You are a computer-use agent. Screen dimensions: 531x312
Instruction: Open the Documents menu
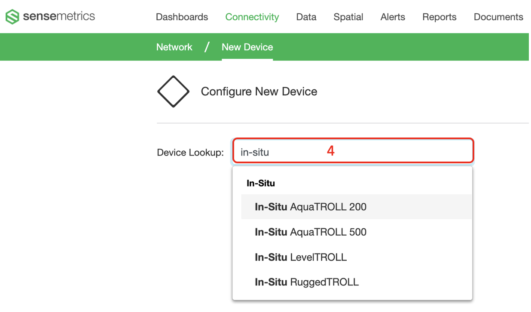[498, 17]
